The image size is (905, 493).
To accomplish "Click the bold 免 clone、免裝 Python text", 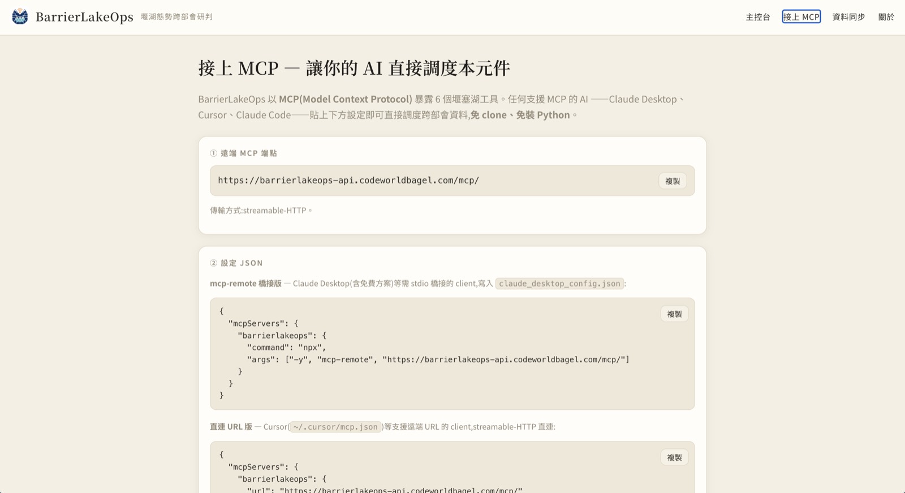I will pos(520,115).
